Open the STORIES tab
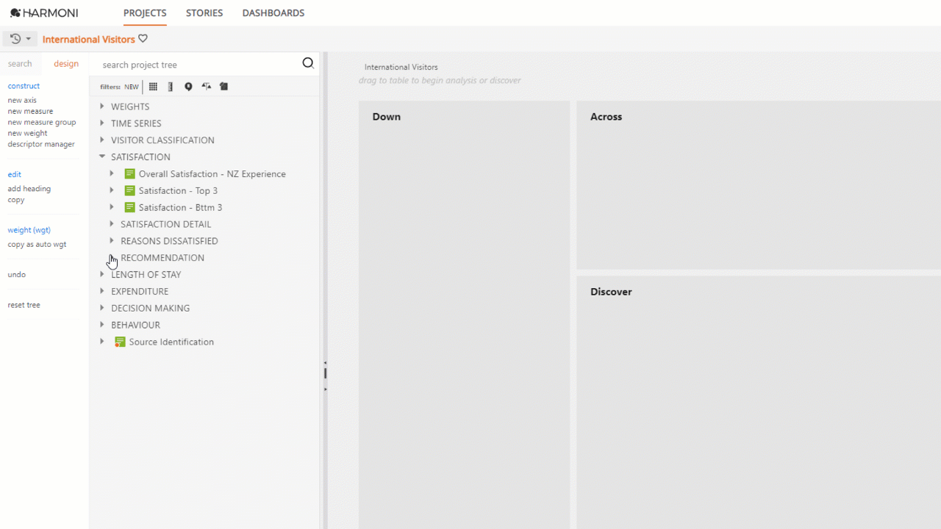The height and width of the screenshot is (529, 941). pyautogui.click(x=204, y=13)
